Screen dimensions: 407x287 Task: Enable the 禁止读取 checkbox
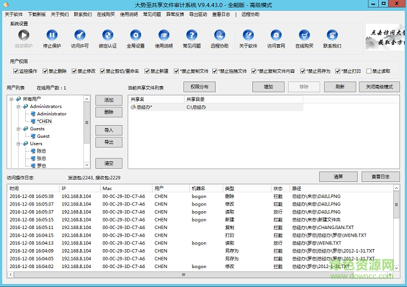coord(368,72)
